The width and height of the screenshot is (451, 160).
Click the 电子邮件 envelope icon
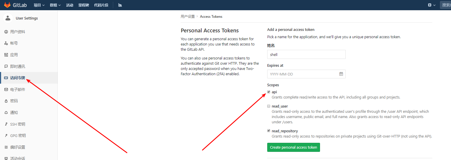coord(6,89)
